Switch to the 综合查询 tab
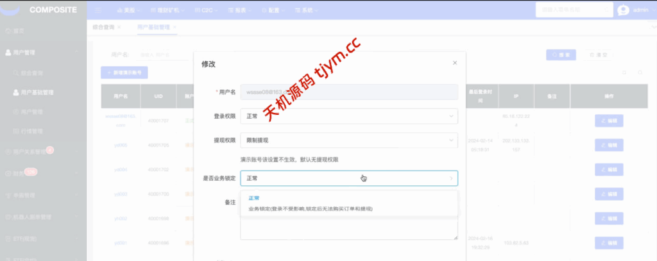657x261 pixels. 105,28
